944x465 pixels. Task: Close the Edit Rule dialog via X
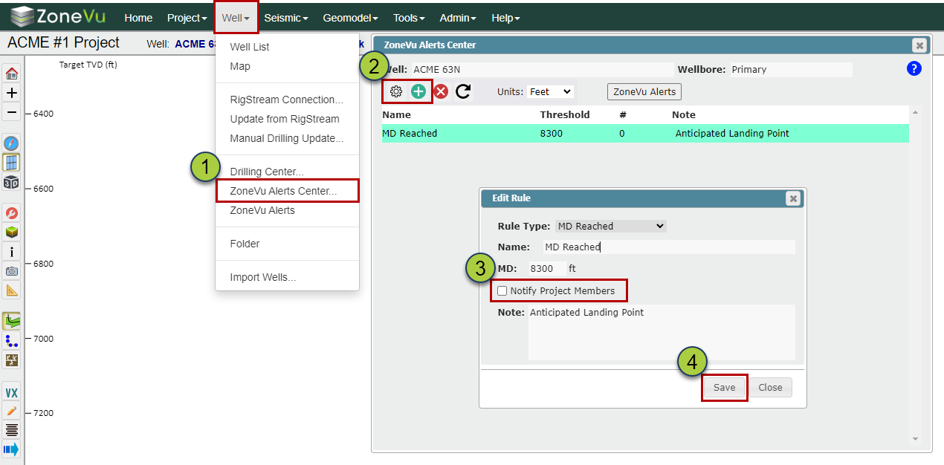793,198
